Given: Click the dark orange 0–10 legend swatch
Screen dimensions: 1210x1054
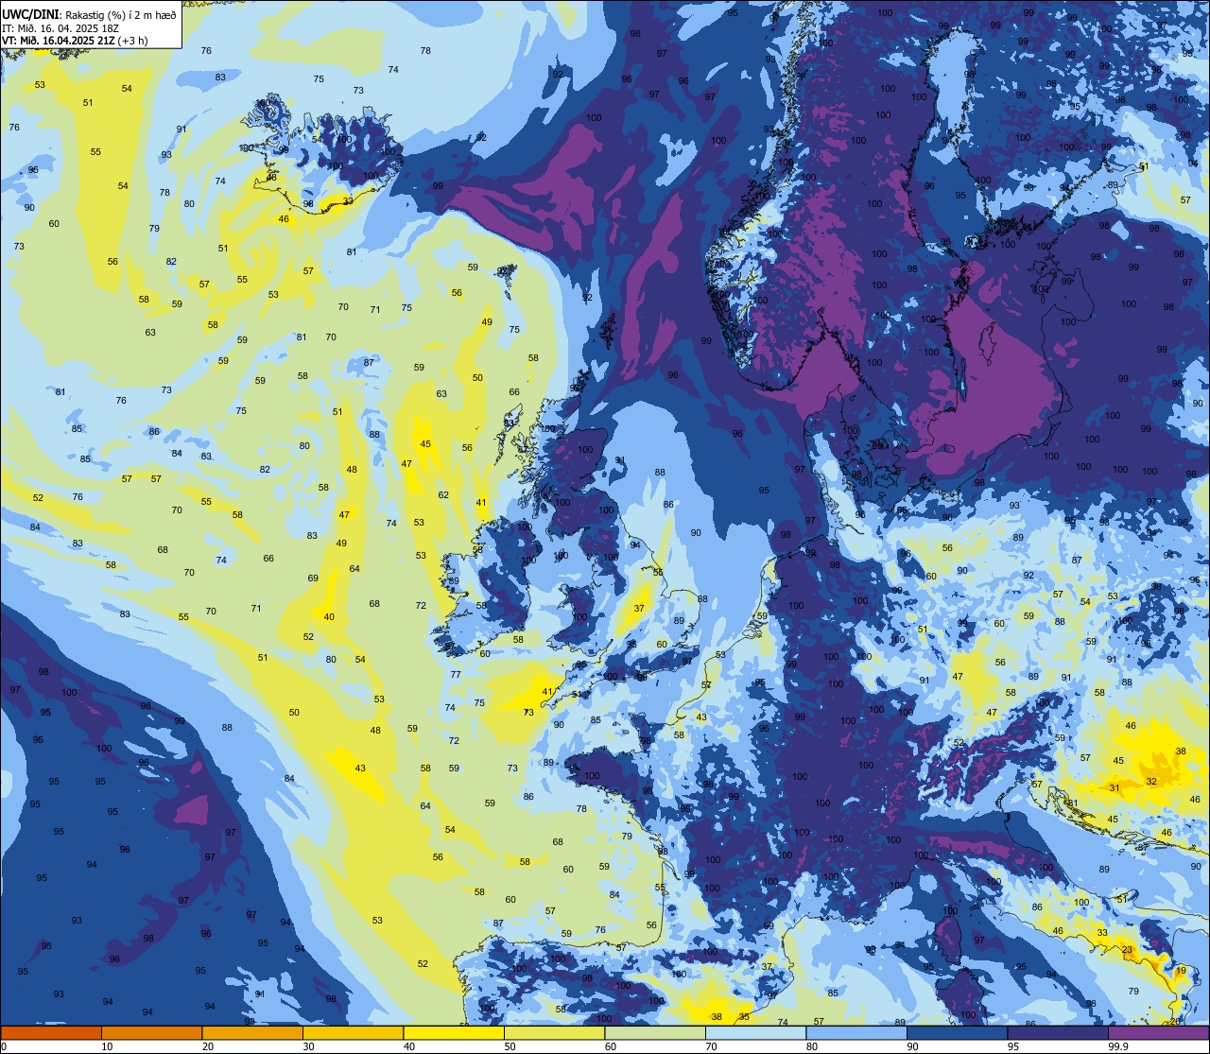Looking at the screenshot, I should [51, 1032].
